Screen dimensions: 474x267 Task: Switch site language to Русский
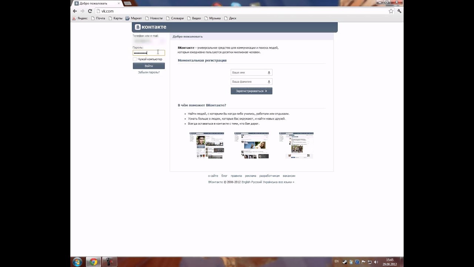tap(257, 182)
